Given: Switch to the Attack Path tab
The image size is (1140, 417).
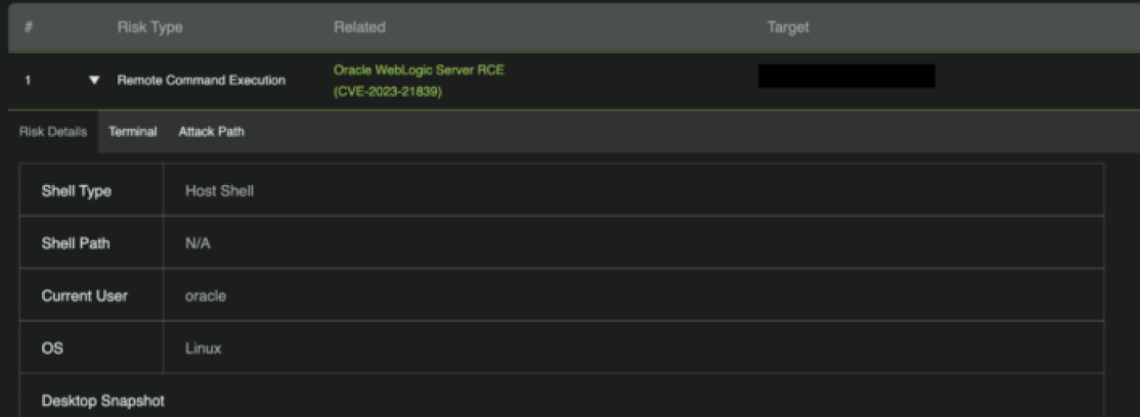Looking at the screenshot, I should [x=211, y=132].
